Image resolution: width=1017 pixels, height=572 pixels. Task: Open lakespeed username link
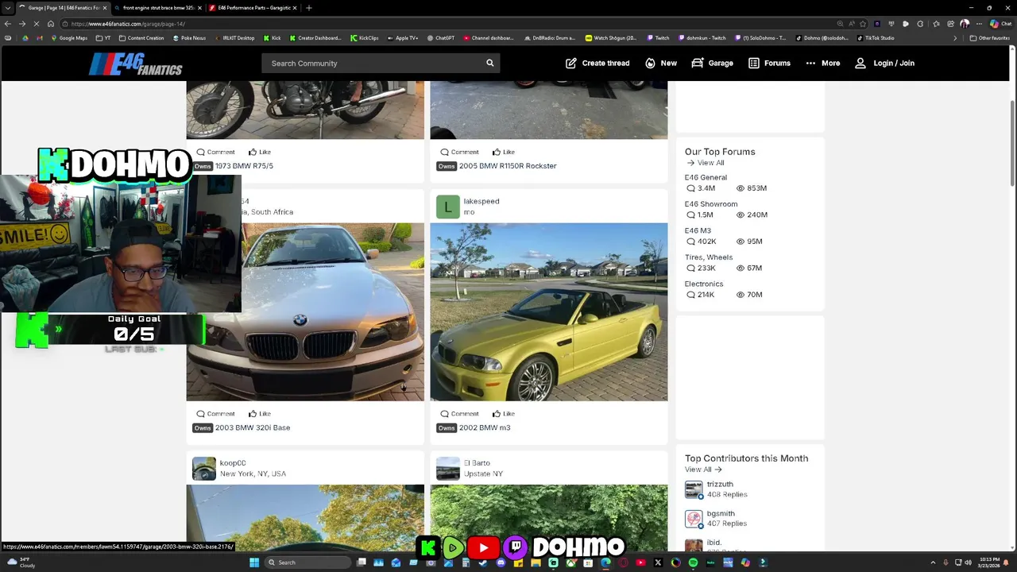(481, 201)
